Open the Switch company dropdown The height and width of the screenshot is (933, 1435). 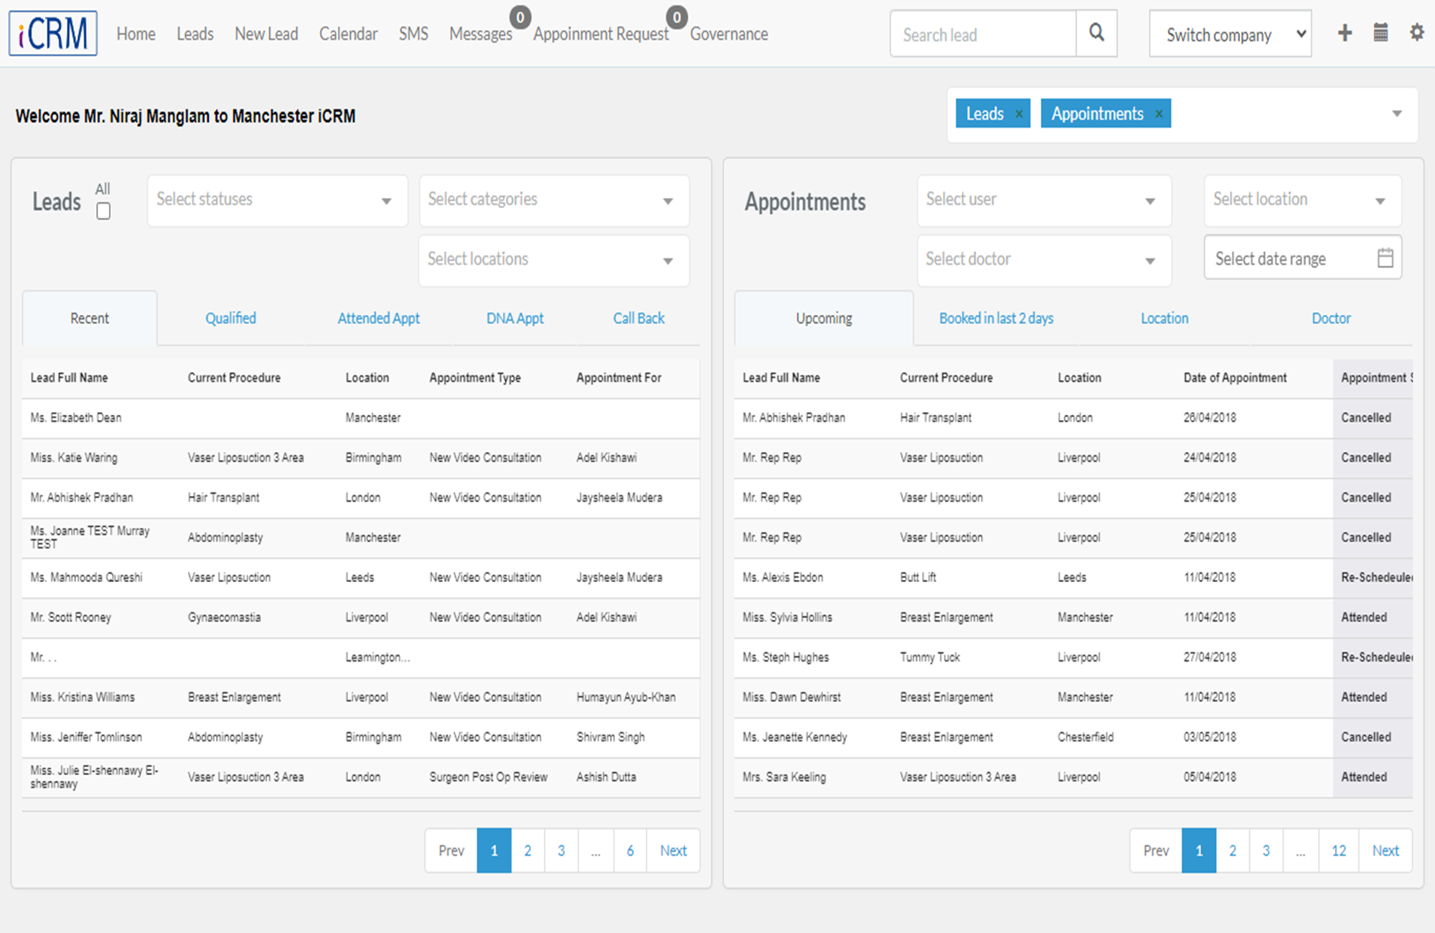1230,34
